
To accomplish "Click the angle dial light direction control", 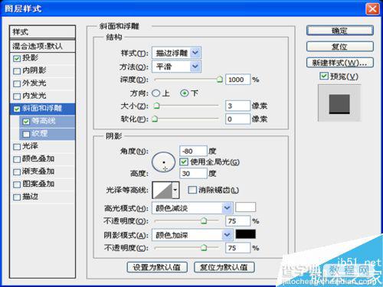I will (x=164, y=162).
